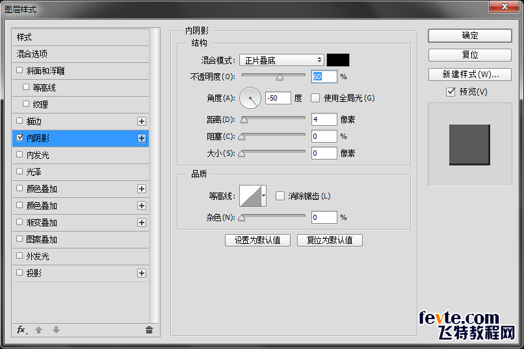Uncheck the 预览 checkbox
Viewport: 524px width, 349px height.
[451, 91]
